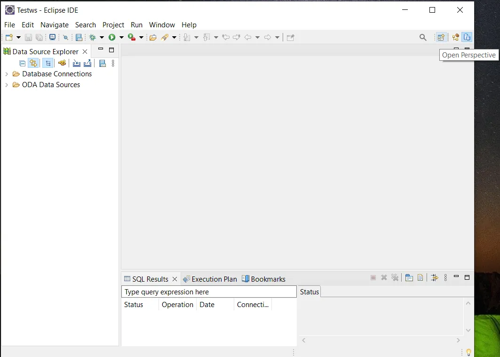The width and height of the screenshot is (500, 357).
Task: Open the Debug dropdown arrow
Action: point(102,37)
